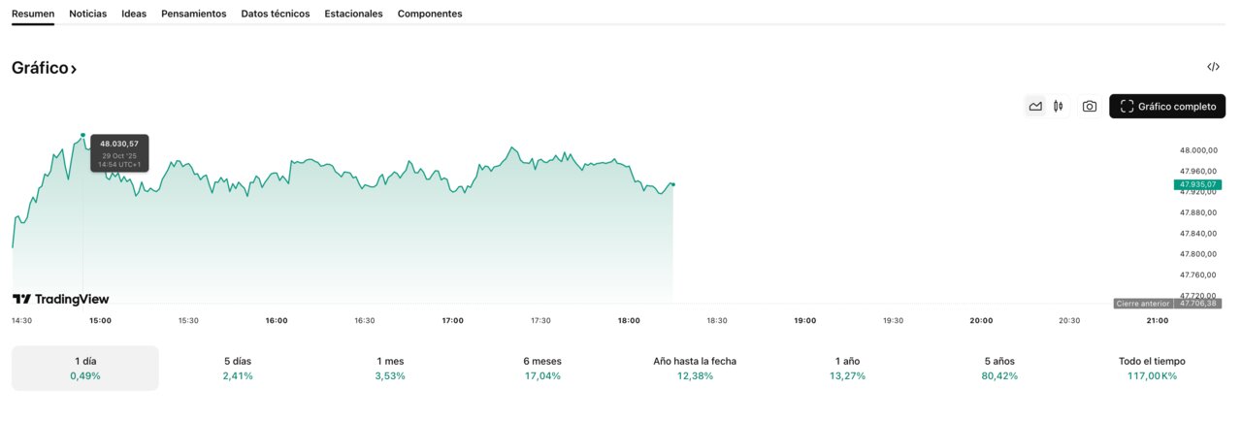Select the 1 día range
Screen dimensions: 1242x421
point(85,369)
